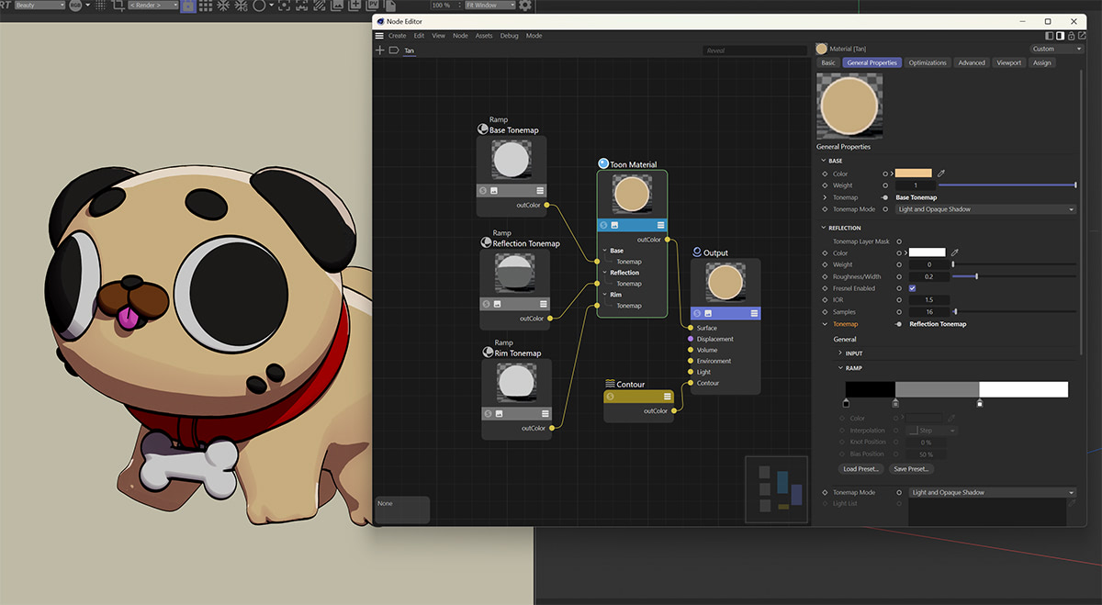
Task: Click the Reveal search field in the Node Editor
Action: 753,50
